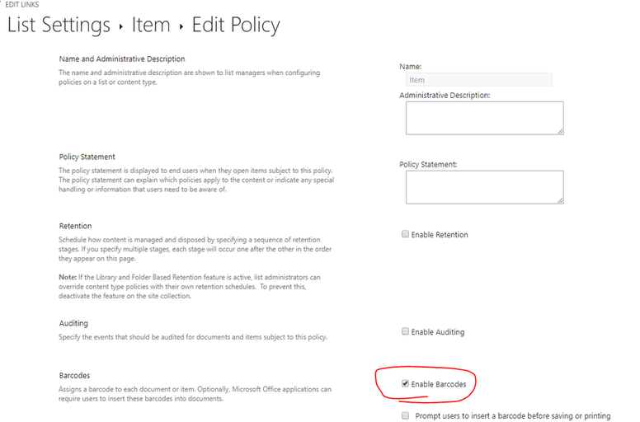Go back to List Settings breadcrumb
640x422 pixels.
pyautogui.click(x=59, y=26)
